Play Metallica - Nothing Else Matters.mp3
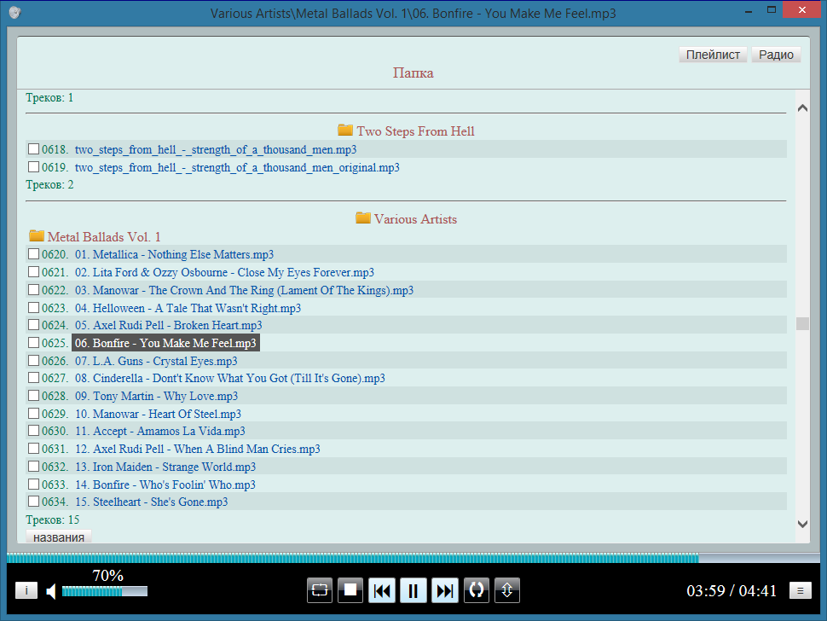Viewport: 827px width, 621px height. click(x=174, y=254)
